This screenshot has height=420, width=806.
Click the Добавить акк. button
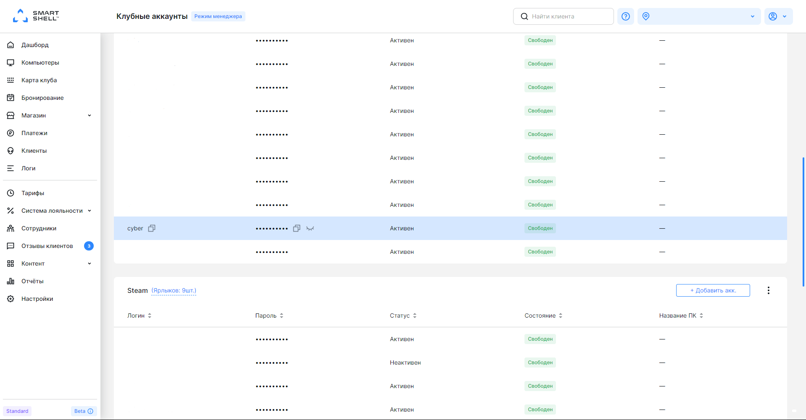click(713, 290)
